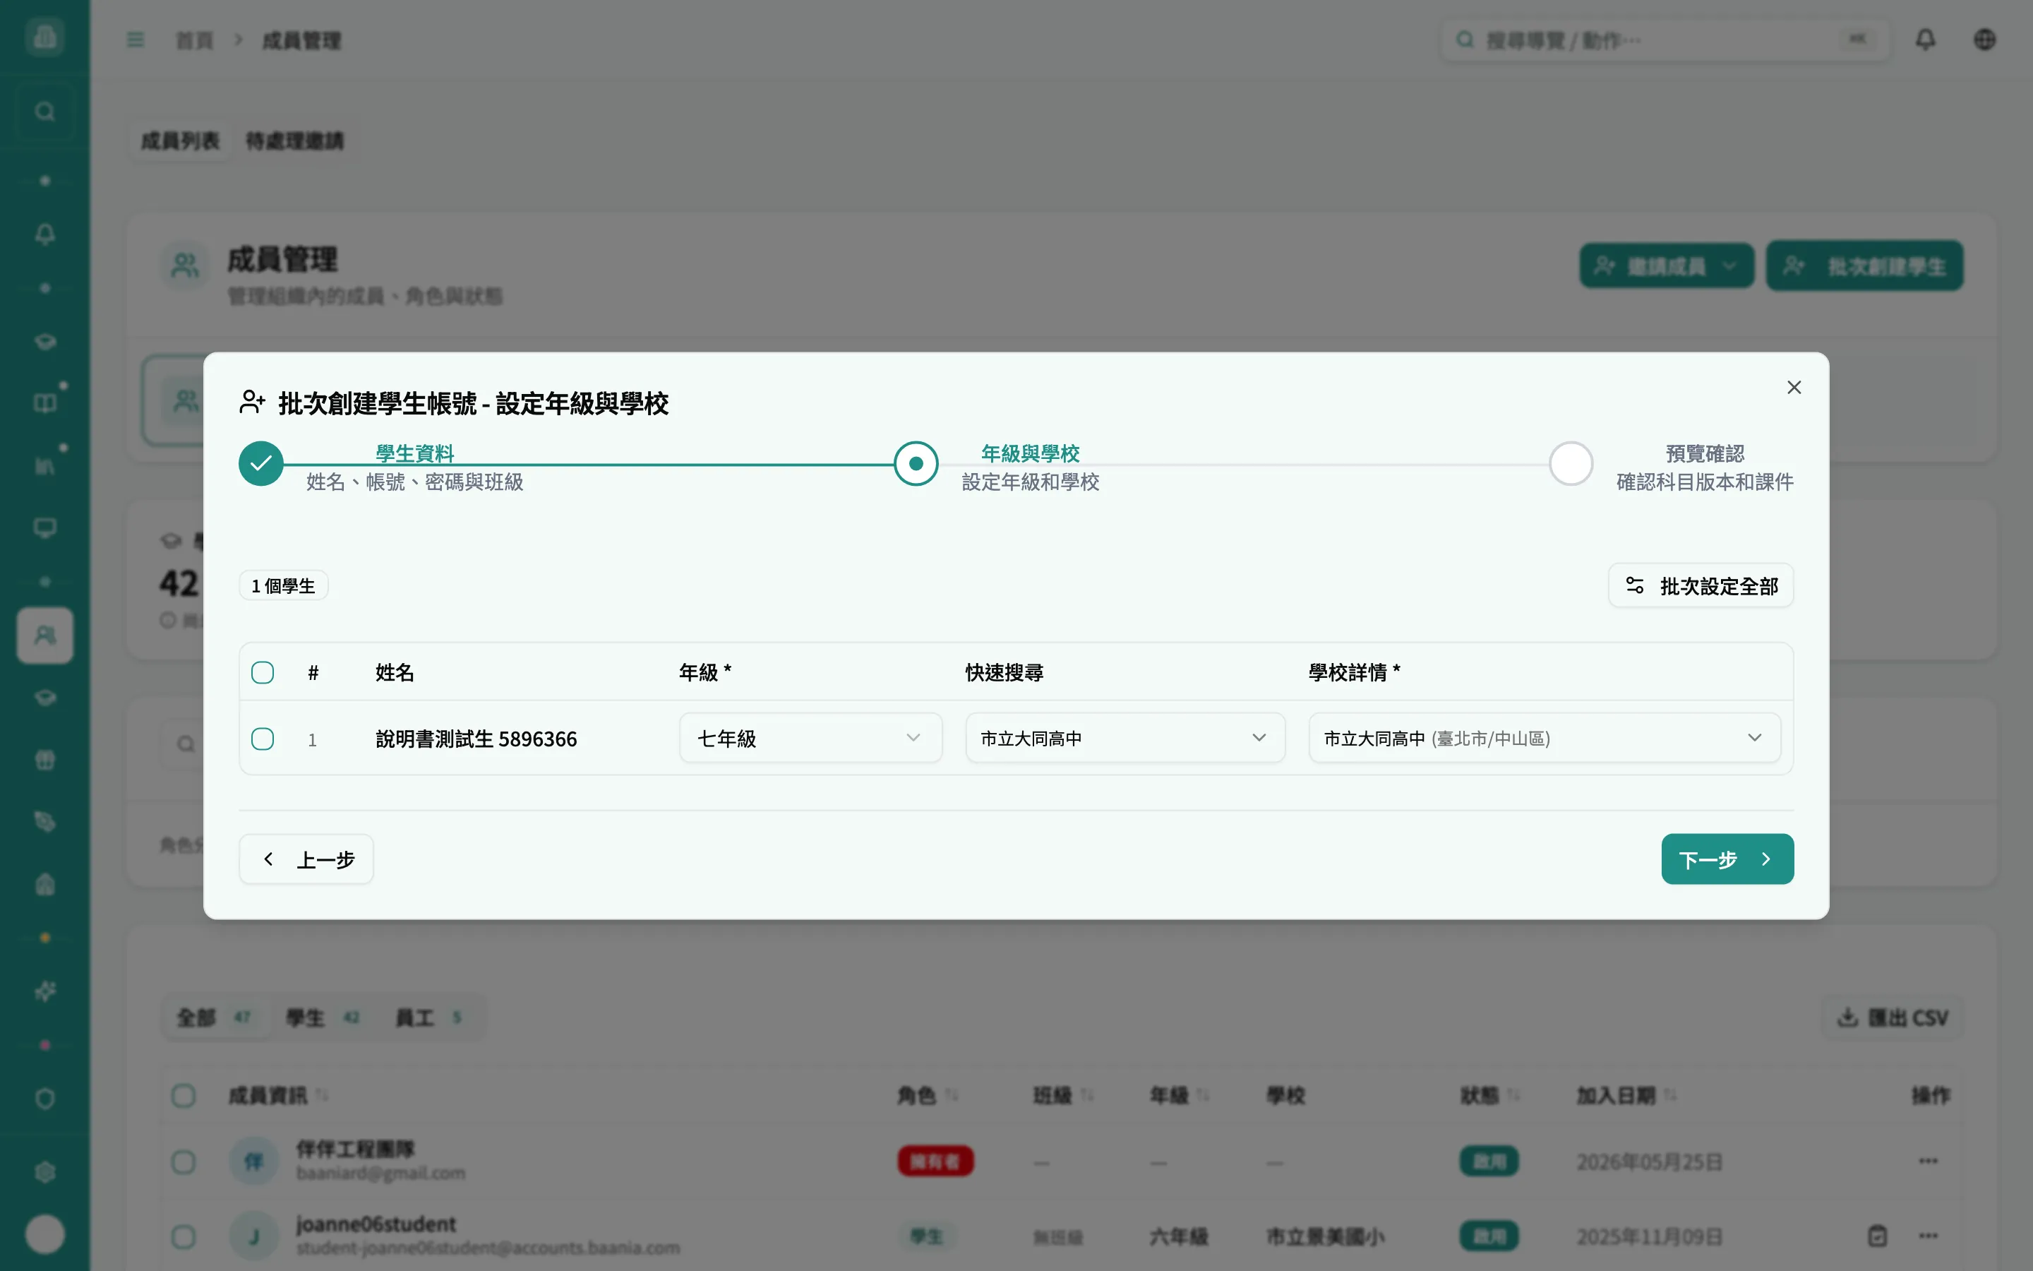2033x1271 pixels.
Task: Click the sliders icon in 批次設定全部
Action: point(1634,585)
